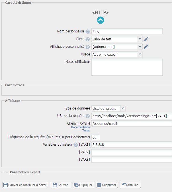Click help icon beside Affichage personnalisé
The width and height of the screenshot is (172, 192).
[x=87, y=47]
